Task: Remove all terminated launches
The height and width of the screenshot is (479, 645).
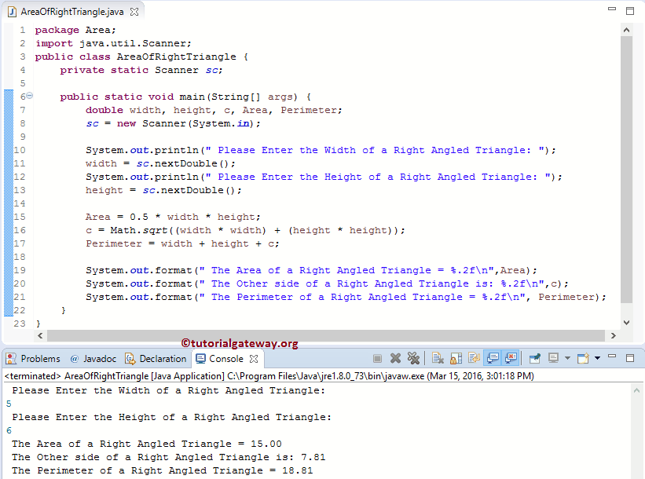Action: (412, 359)
